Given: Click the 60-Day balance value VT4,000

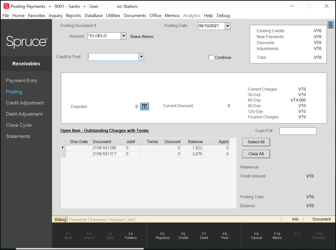Looking at the screenshot, I should pos(298,100).
